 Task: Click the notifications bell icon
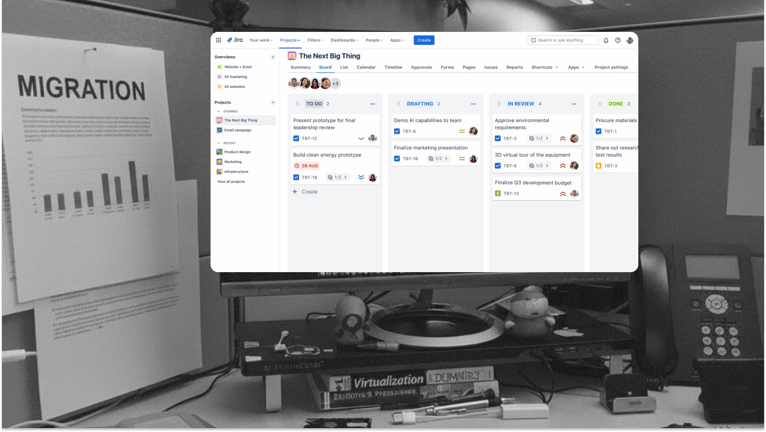[606, 40]
